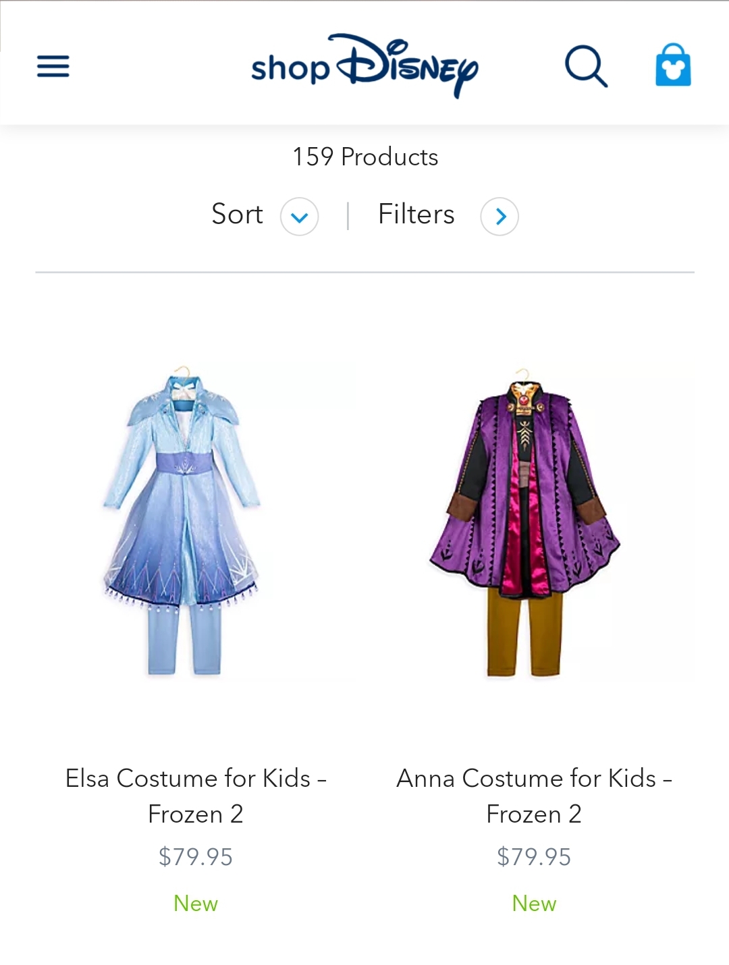729x965 pixels.
Task: Open search with the magnifier icon
Action: [586, 66]
